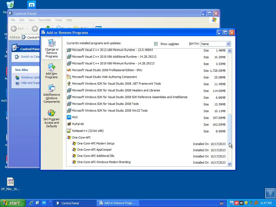
Task: Open Back button history dropdown arrow
Action: click(27, 29)
